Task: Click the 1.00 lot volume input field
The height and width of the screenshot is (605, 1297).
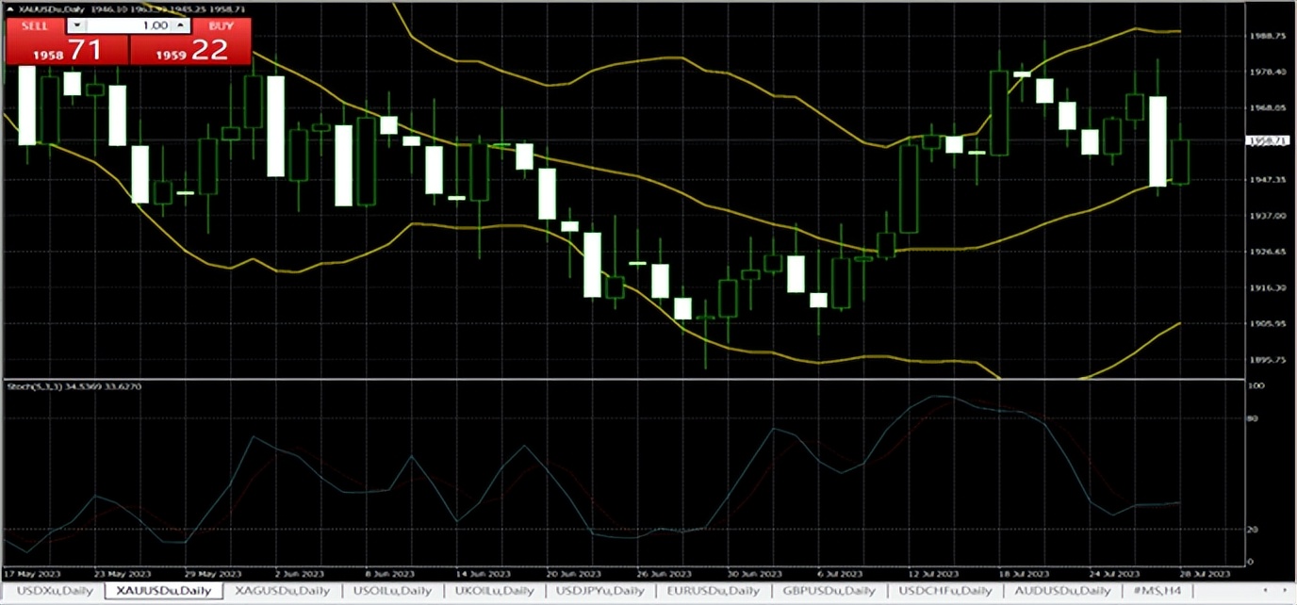Action: pyautogui.click(x=129, y=26)
